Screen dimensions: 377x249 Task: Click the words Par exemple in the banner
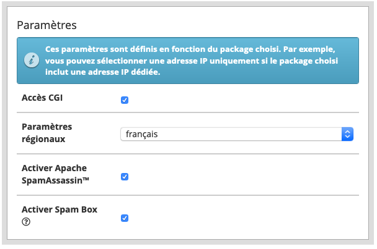tap(309, 49)
